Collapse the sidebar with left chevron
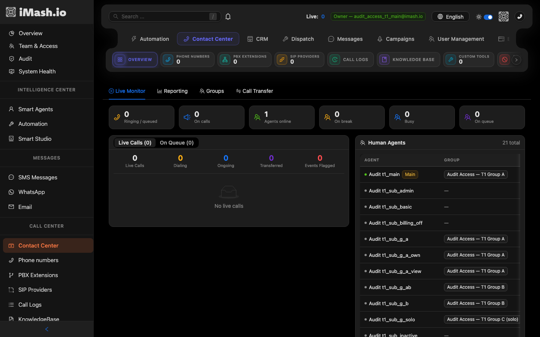 pos(47,329)
